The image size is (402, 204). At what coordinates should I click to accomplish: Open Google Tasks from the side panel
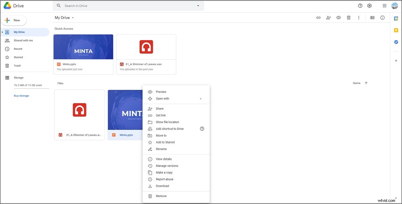(x=396, y=42)
